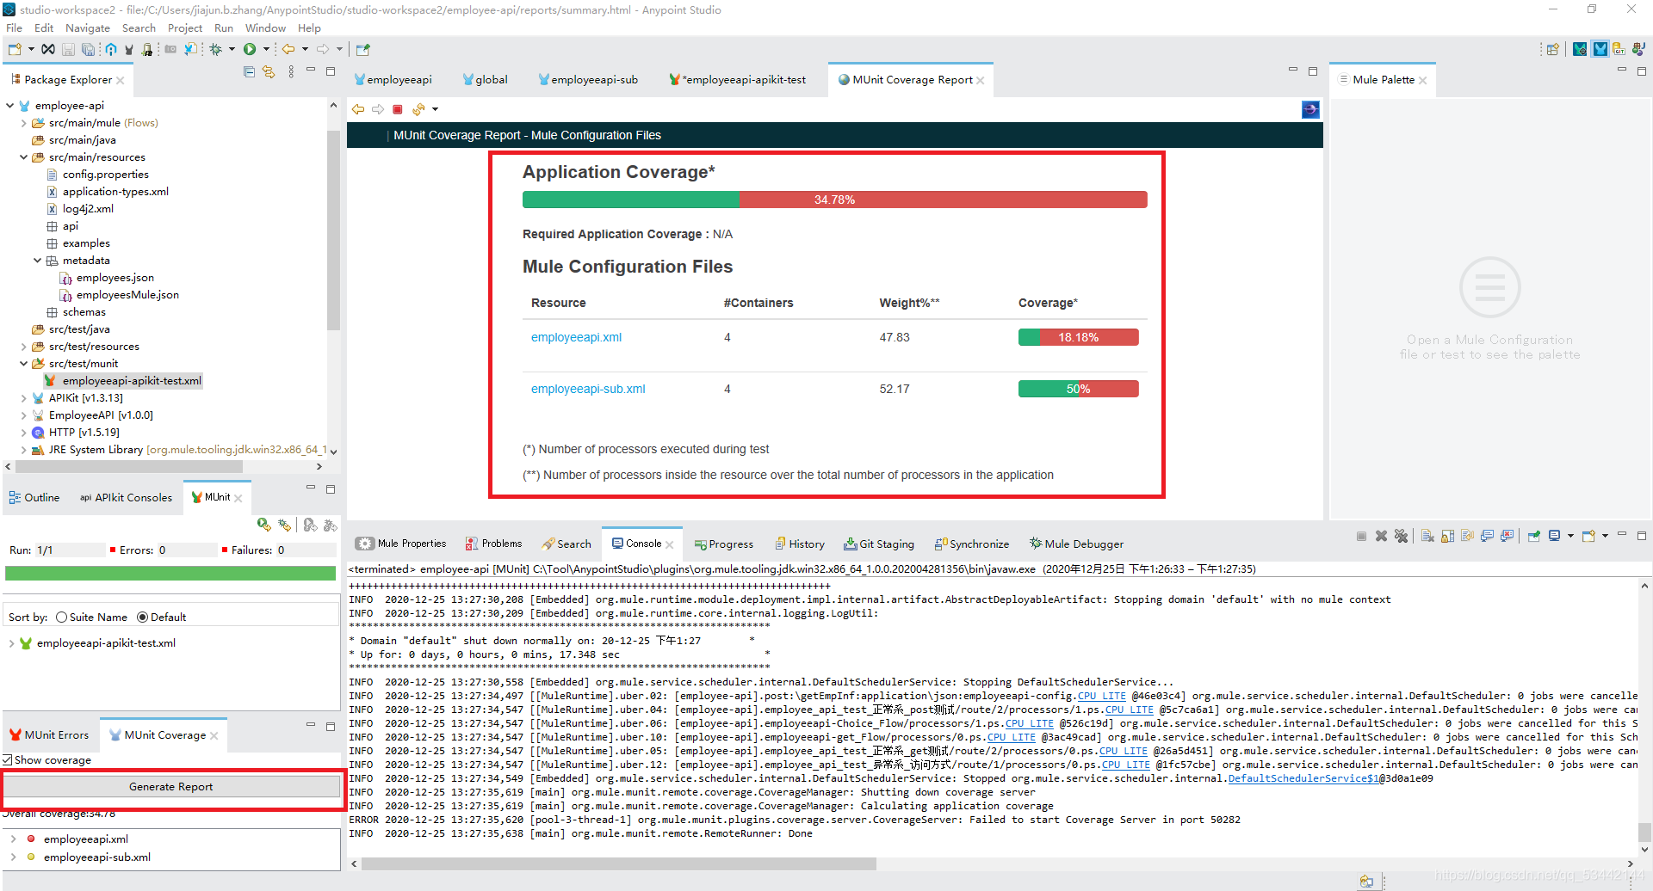Click the Debug Test icon in MUnit view
This screenshot has width=1653, height=891.
point(284,525)
